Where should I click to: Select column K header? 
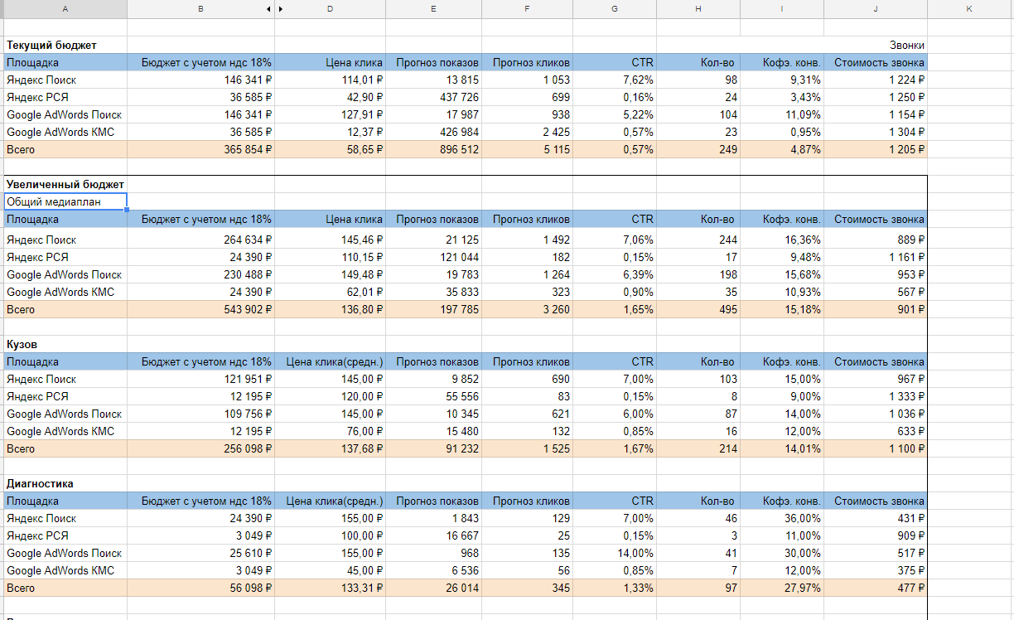(969, 8)
